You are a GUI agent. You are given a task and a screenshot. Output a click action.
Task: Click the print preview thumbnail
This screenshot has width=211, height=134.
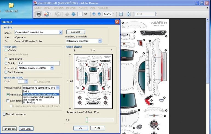click(93, 81)
